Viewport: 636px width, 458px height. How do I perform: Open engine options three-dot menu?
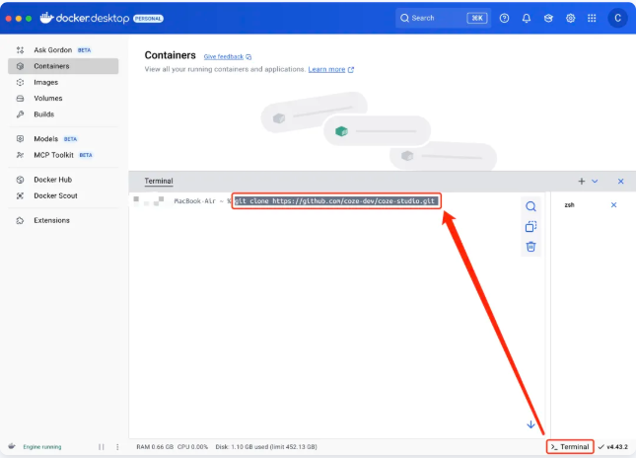point(116,447)
